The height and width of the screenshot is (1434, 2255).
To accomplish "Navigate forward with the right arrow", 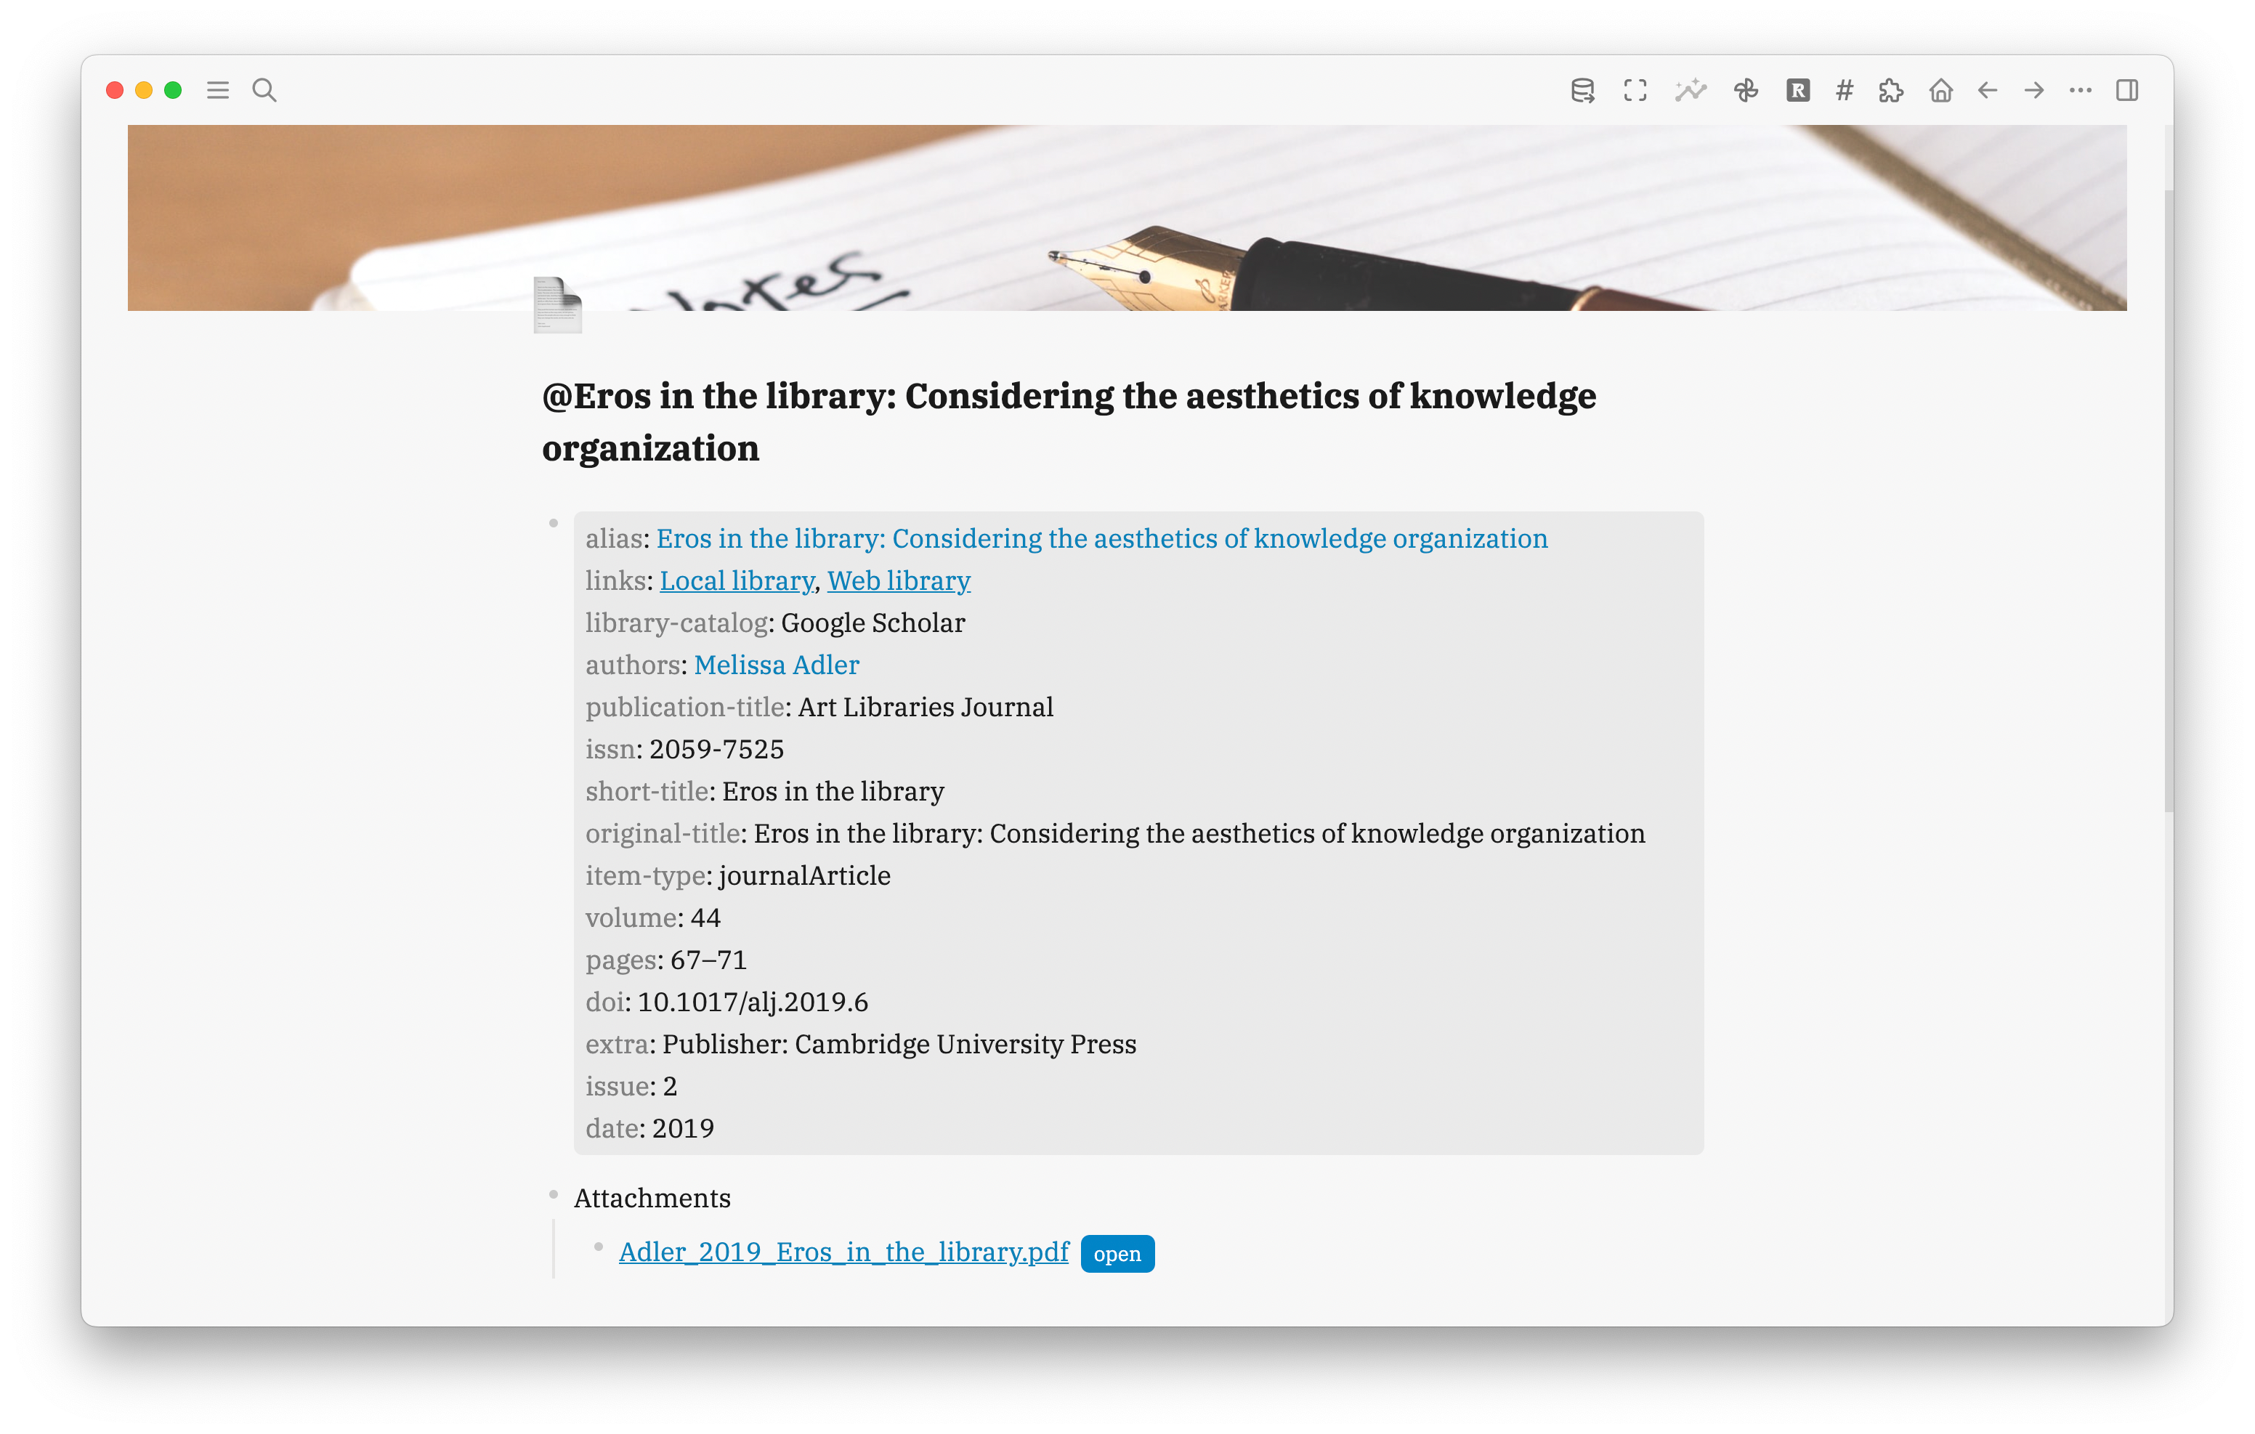I will tap(2034, 91).
